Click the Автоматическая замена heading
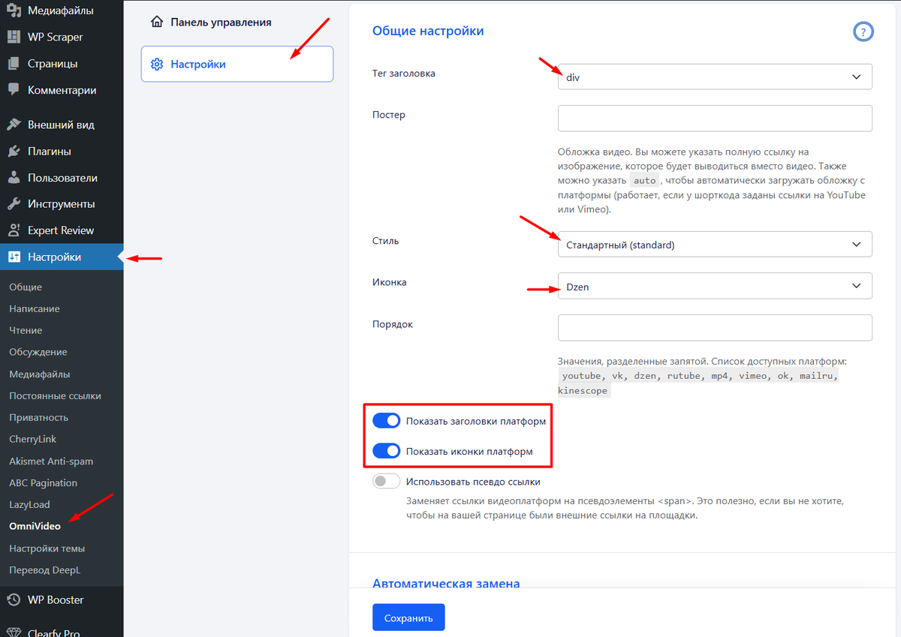 click(446, 584)
